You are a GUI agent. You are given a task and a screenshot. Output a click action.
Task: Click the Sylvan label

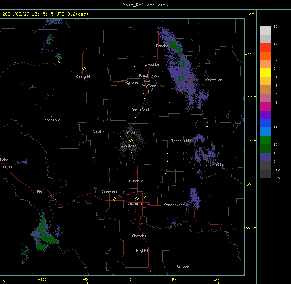pyautogui.click(x=132, y=83)
